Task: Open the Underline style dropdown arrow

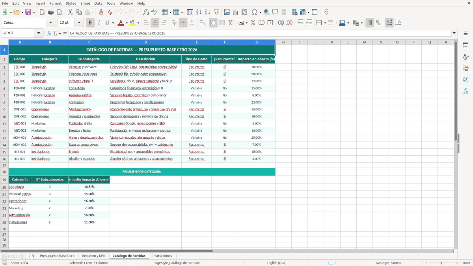Action: point(113,23)
